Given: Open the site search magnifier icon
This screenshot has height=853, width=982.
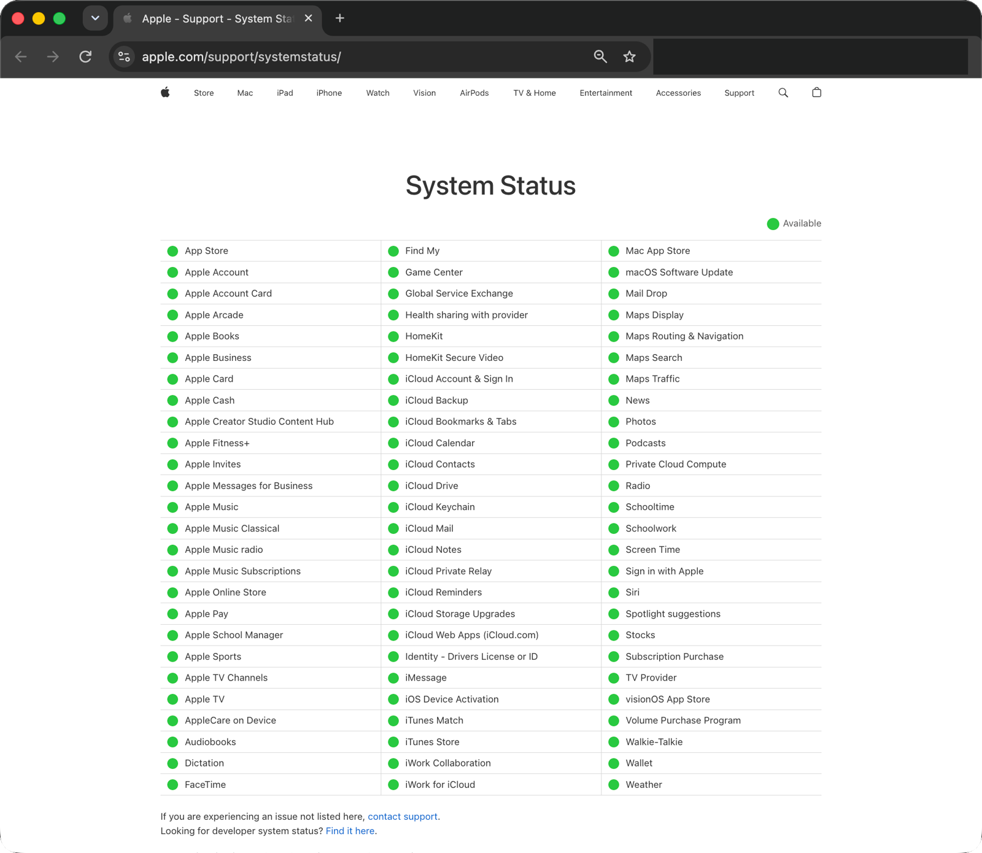Looking at the screenshot, I should coord(783,93).
